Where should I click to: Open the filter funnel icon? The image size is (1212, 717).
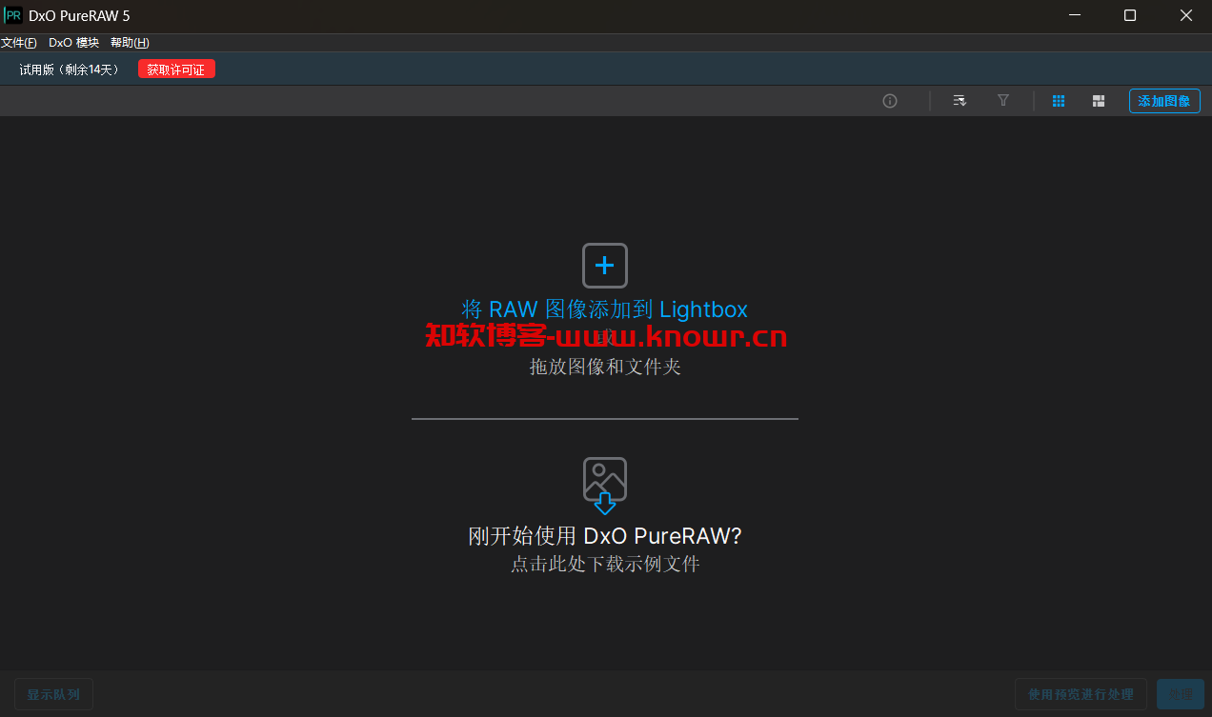pos(1003,100)
